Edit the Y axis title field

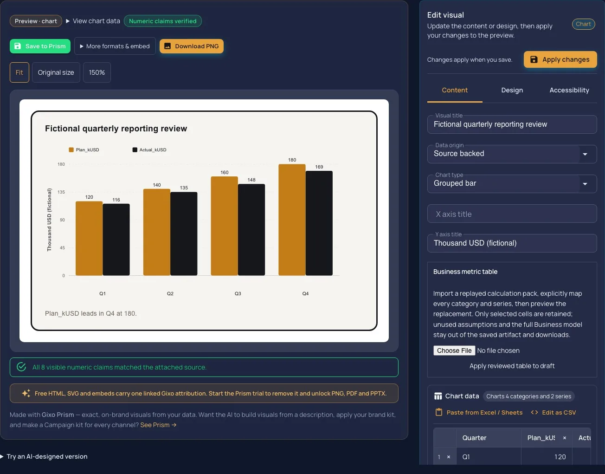512,243
